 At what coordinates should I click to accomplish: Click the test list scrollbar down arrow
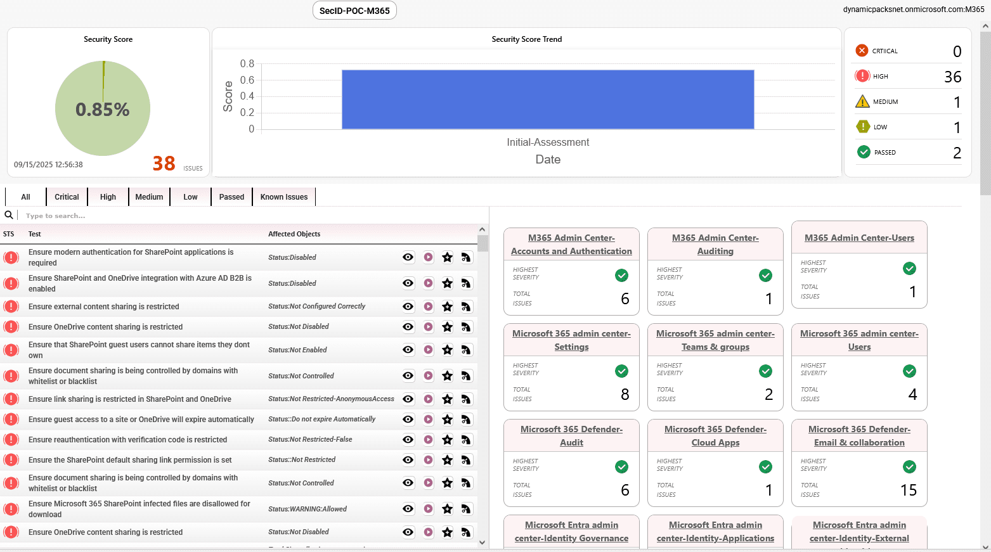tap(483, 542)
